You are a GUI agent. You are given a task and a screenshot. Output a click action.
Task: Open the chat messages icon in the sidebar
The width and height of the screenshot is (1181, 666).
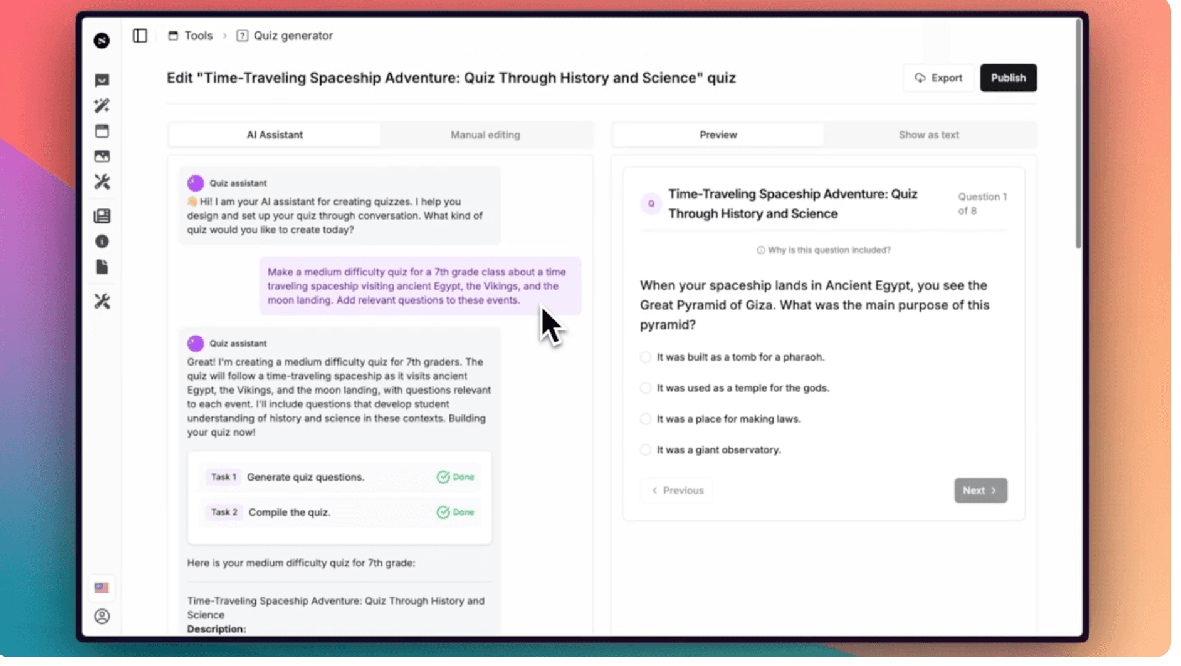[101, 80]
